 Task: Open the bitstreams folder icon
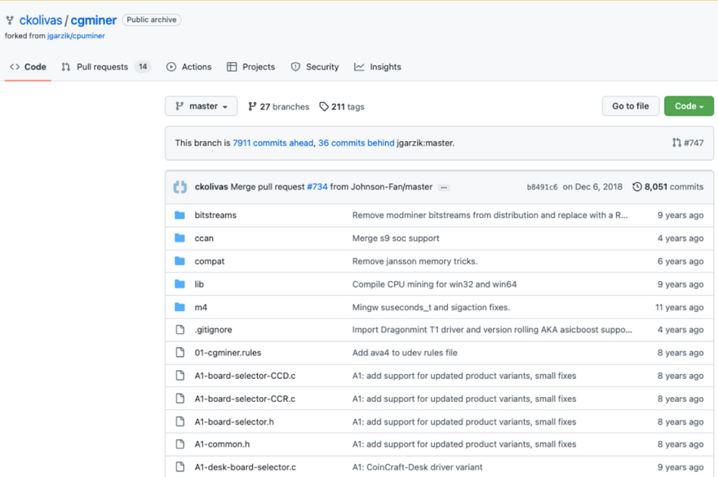point(180,215)
